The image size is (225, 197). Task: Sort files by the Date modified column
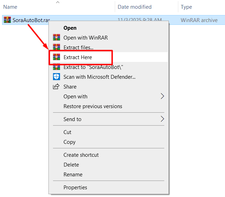tap(134, 7)
